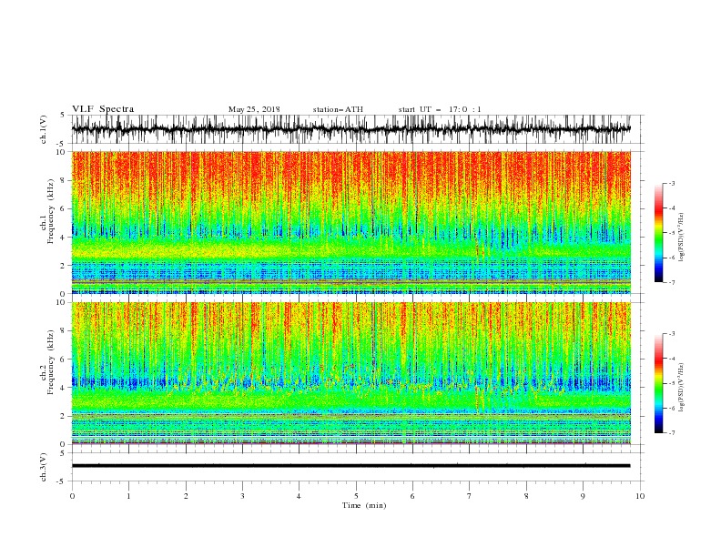Image resolution: width=721 pixels, height=557 pixels.
Task: Click the '-7' label on the ch.2 colorbar
Action: point(672,432)
